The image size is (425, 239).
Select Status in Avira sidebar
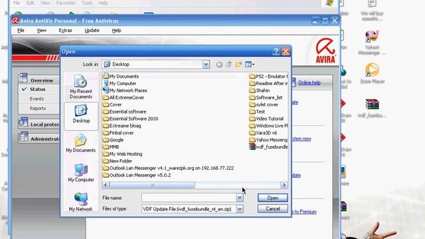(38, 89)
